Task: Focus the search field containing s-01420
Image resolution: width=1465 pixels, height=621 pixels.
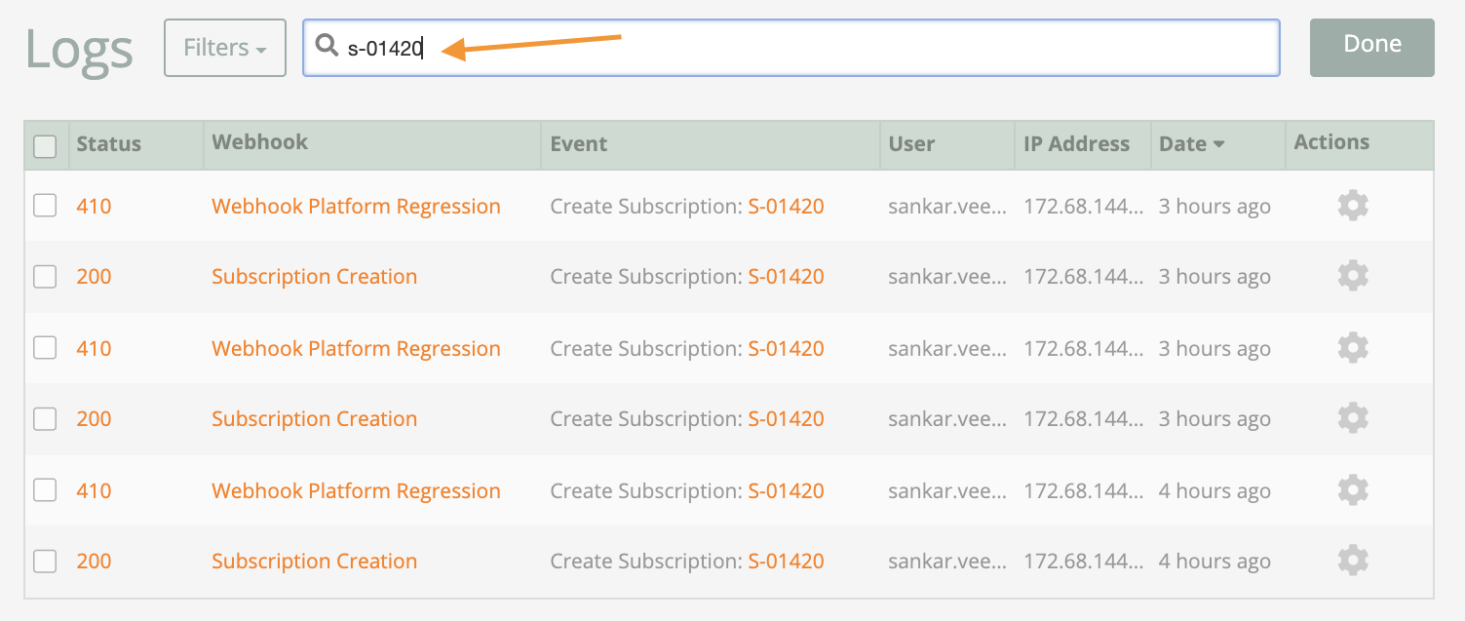Action: pos(790,48)
